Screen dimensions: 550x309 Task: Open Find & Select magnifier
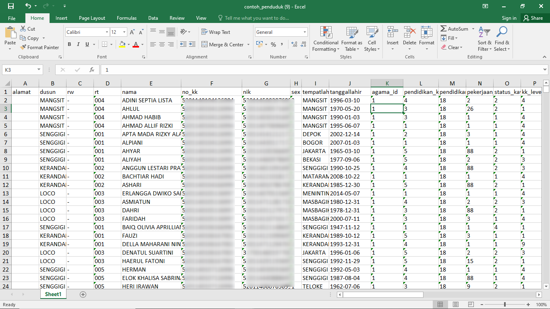[502, 39]
